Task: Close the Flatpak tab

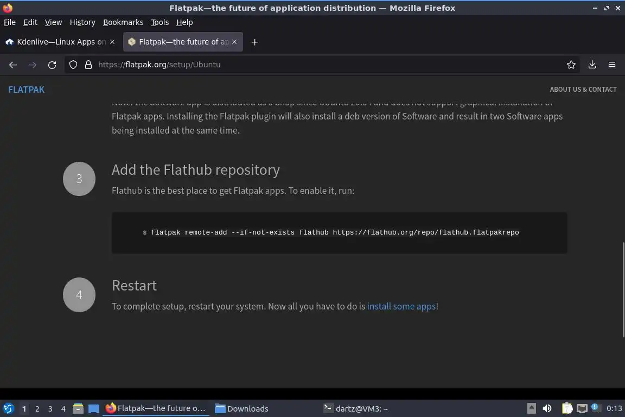Action: [x=234, y=41]
